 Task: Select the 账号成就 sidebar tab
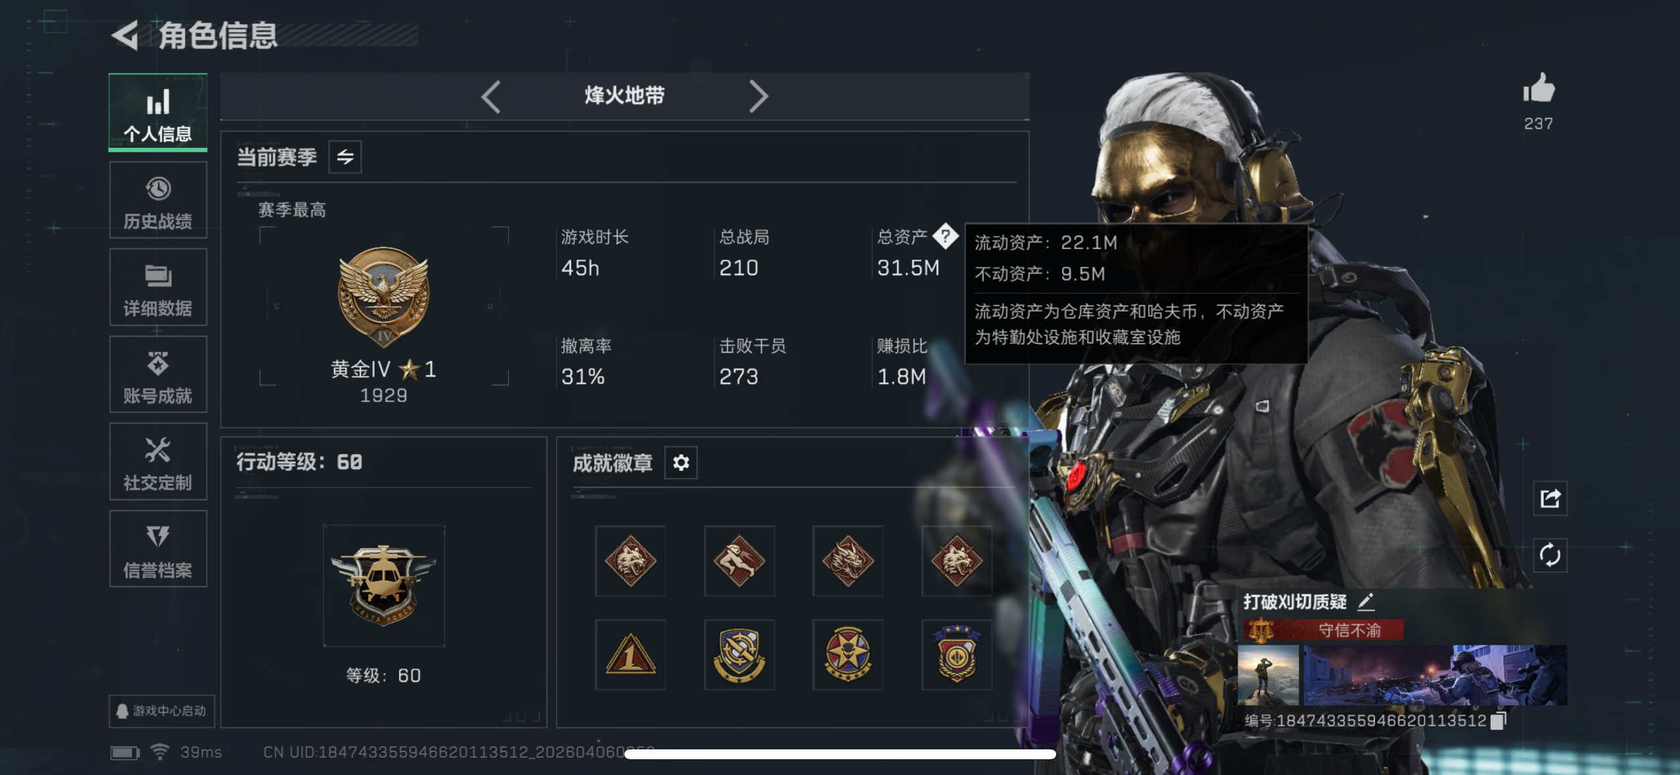pyautogui.click(x=158, y=375)
